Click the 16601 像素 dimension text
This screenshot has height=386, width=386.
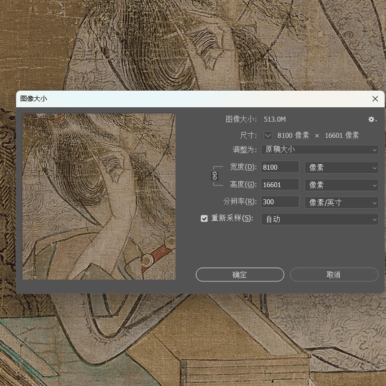342,136
